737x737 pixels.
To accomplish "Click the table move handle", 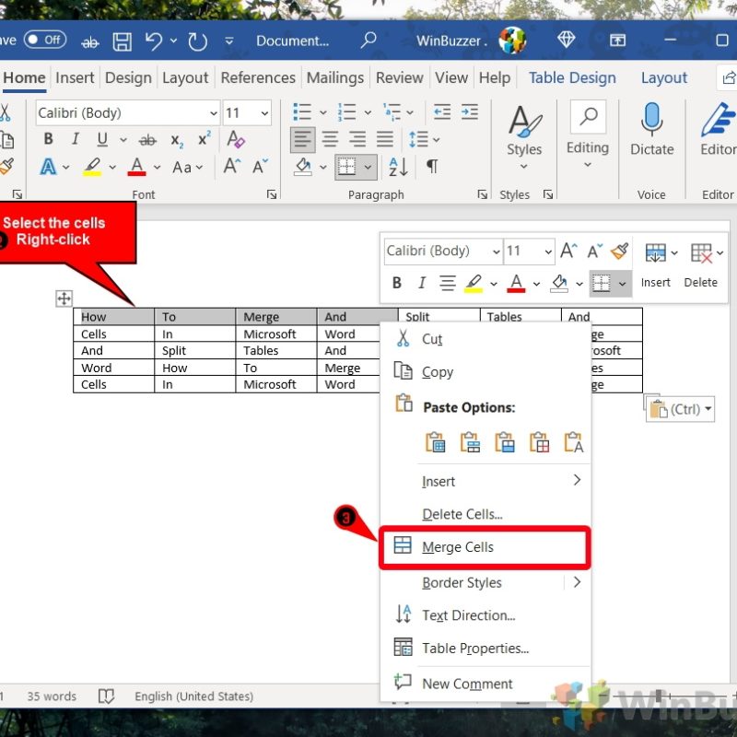I will 64,298.
